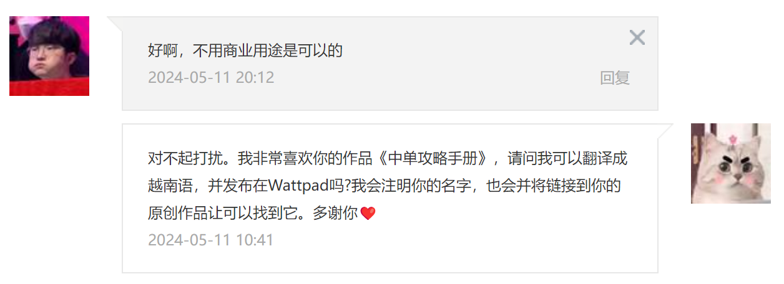Open the profile of the esports player avatar

[49, 56]
